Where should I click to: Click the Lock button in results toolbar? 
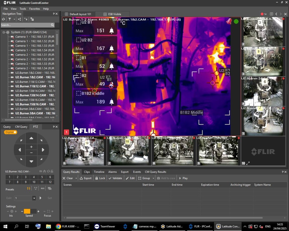[100, 178]
